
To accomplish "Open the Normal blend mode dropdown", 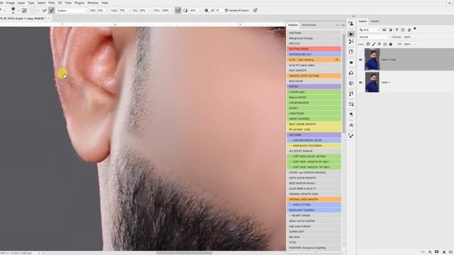I will 374,37.
